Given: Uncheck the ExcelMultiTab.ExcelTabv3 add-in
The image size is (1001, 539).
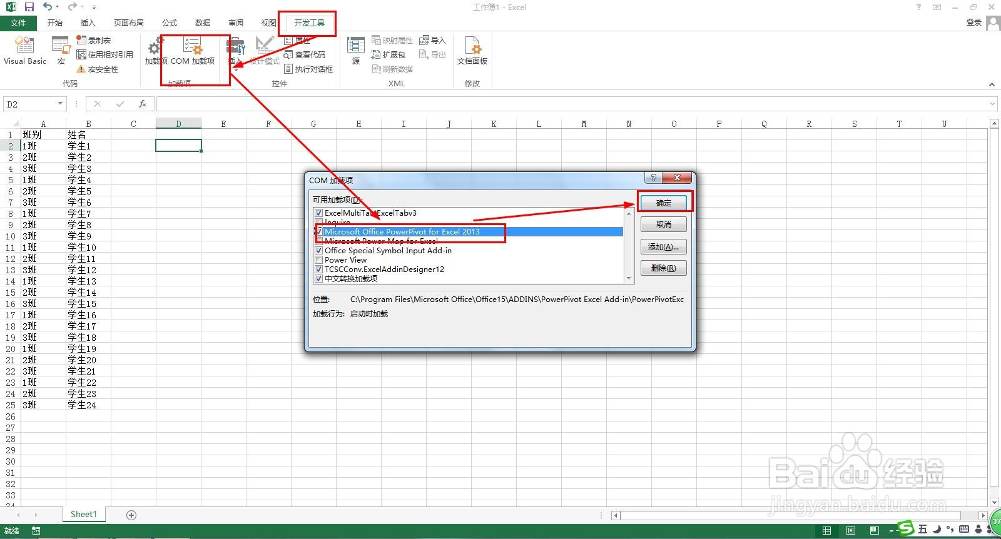Looking at the screenshot, I should pyautogui.click(x=319, y=213).
